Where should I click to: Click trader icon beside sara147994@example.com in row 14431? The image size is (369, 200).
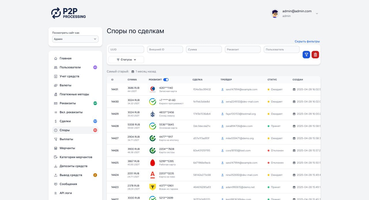(222, 89)
